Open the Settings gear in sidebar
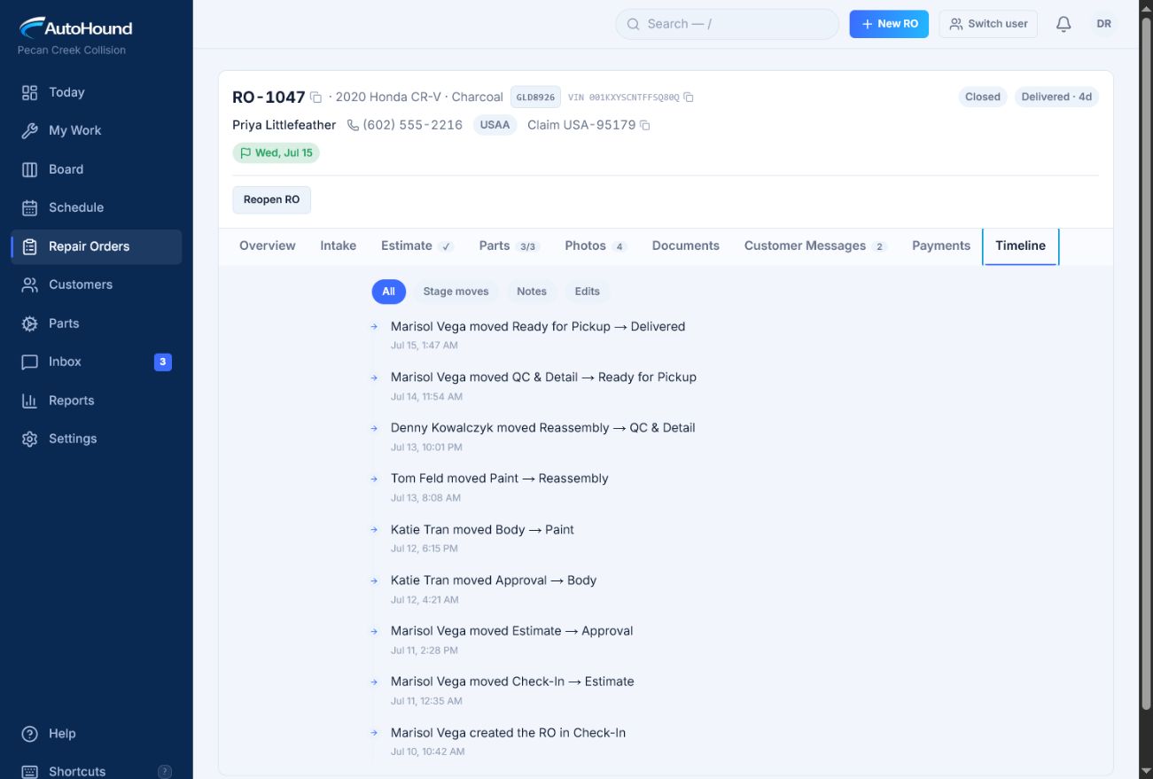This screenshot has height=779, width=1153. [x=29, y=439]
